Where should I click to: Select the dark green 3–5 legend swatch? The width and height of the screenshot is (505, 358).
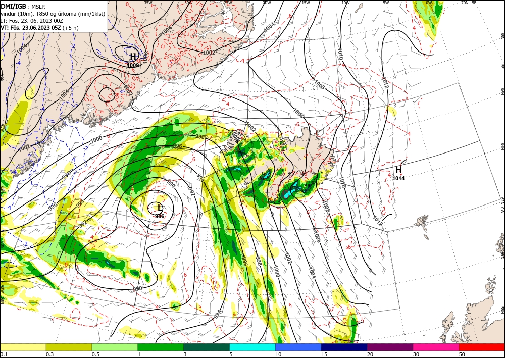tap(207, 347)
